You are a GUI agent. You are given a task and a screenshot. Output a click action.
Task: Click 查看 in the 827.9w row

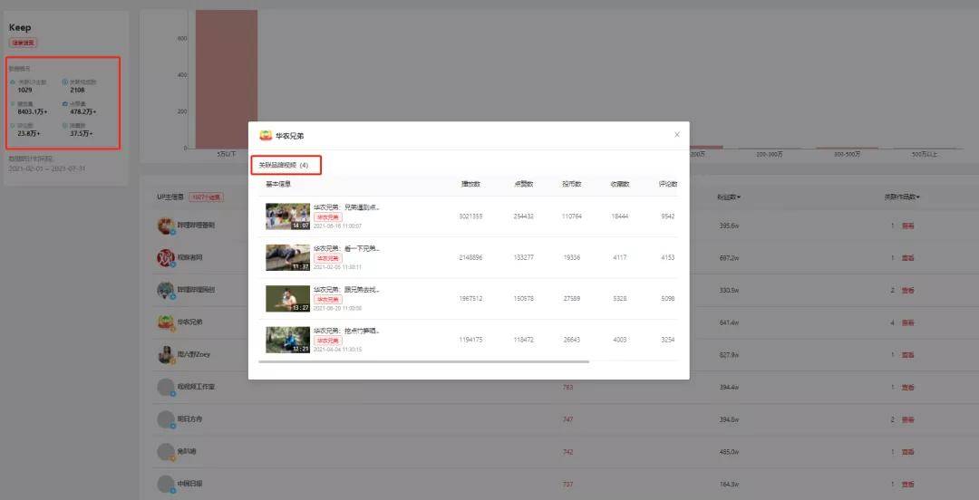click(x=907, y=354)
